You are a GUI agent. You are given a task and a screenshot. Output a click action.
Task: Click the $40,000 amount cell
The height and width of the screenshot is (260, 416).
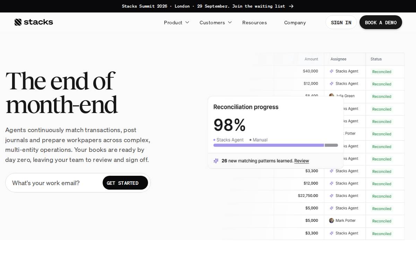click(310, 71)
